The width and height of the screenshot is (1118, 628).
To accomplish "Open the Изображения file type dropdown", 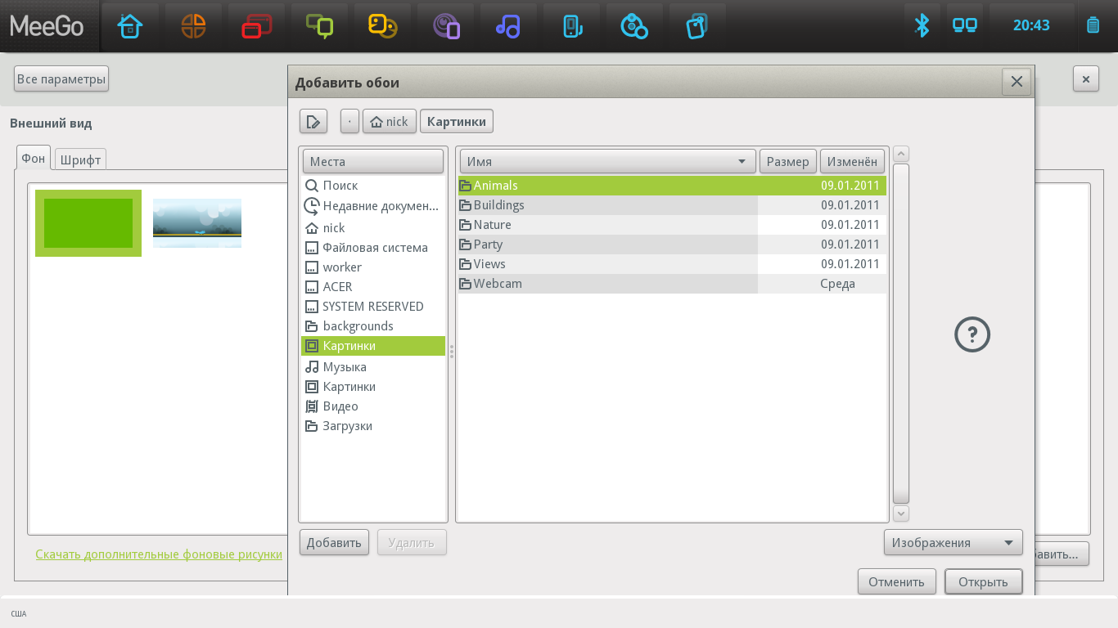I will pos(953,543).
